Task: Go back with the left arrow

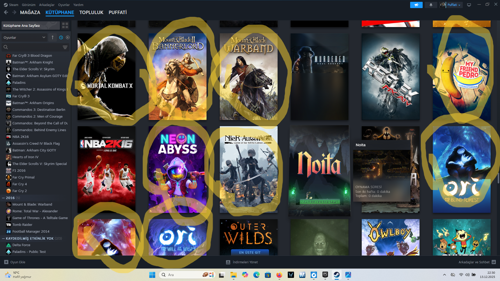Action: (6, 12)
